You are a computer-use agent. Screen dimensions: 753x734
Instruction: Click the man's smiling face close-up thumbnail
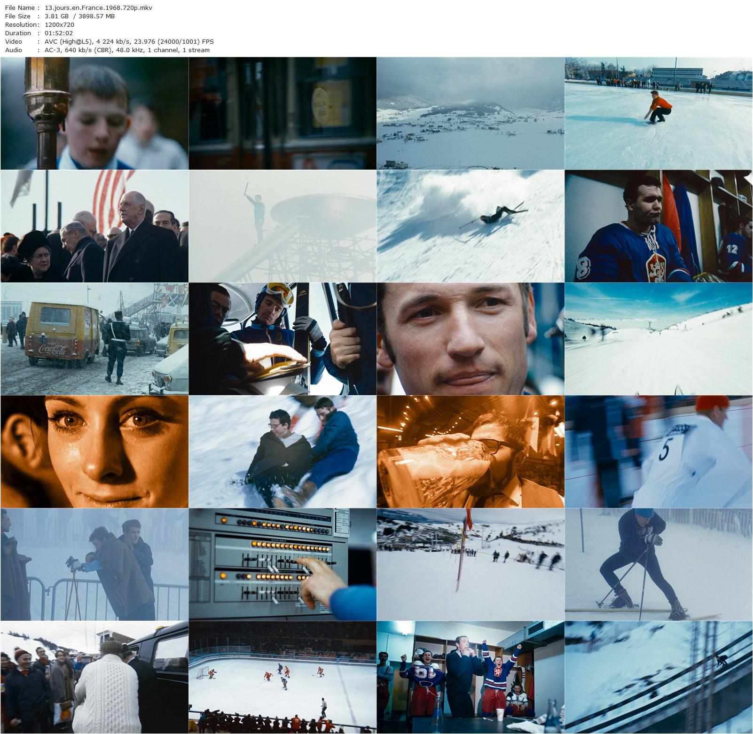pos(471,339)
